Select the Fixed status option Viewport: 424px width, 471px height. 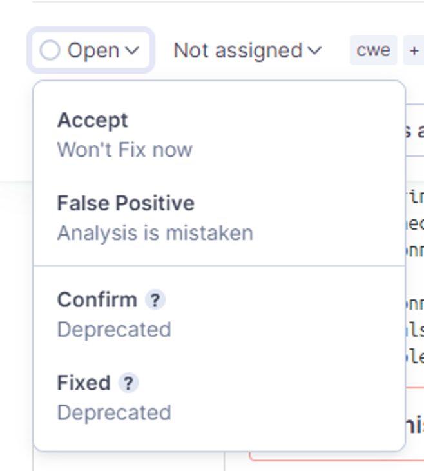tap(84, 383)
